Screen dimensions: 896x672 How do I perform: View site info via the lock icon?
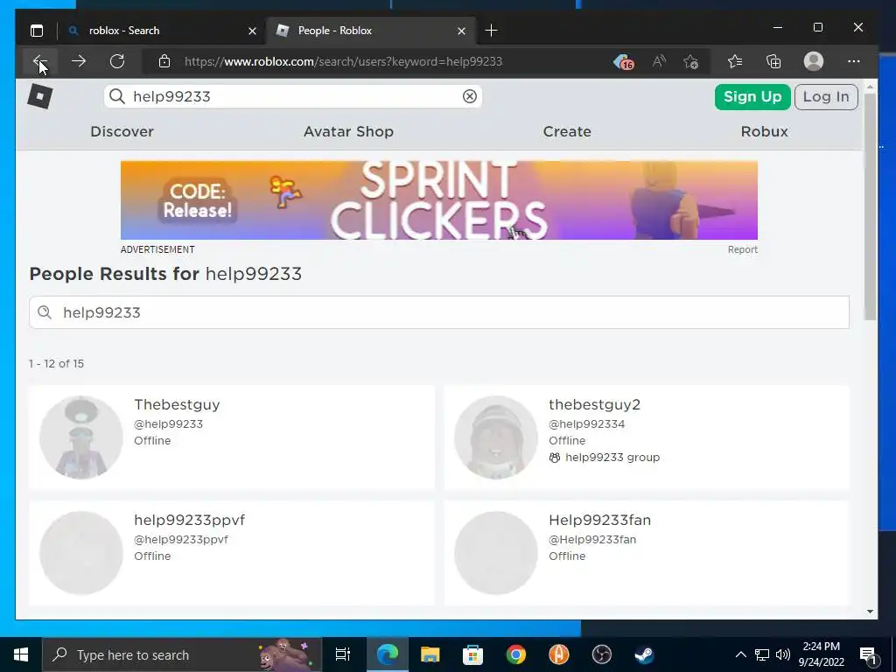pos(164,61)
